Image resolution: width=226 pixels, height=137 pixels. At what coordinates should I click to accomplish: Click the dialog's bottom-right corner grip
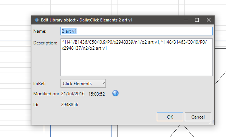212,123
